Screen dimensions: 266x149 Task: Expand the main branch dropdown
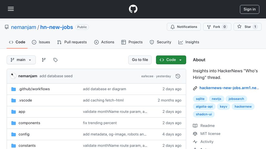point(21,60)
